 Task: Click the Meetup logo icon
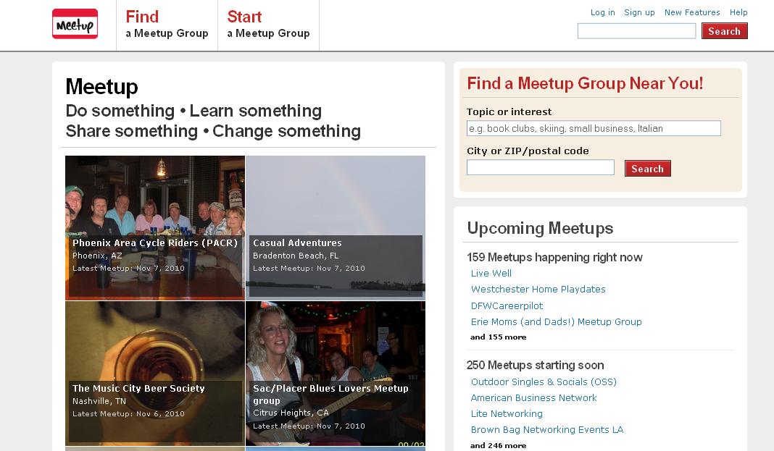click(75, 24)
